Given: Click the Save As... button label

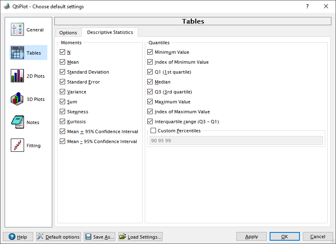Looking at the screenshot, I should (x=104, y=237).
